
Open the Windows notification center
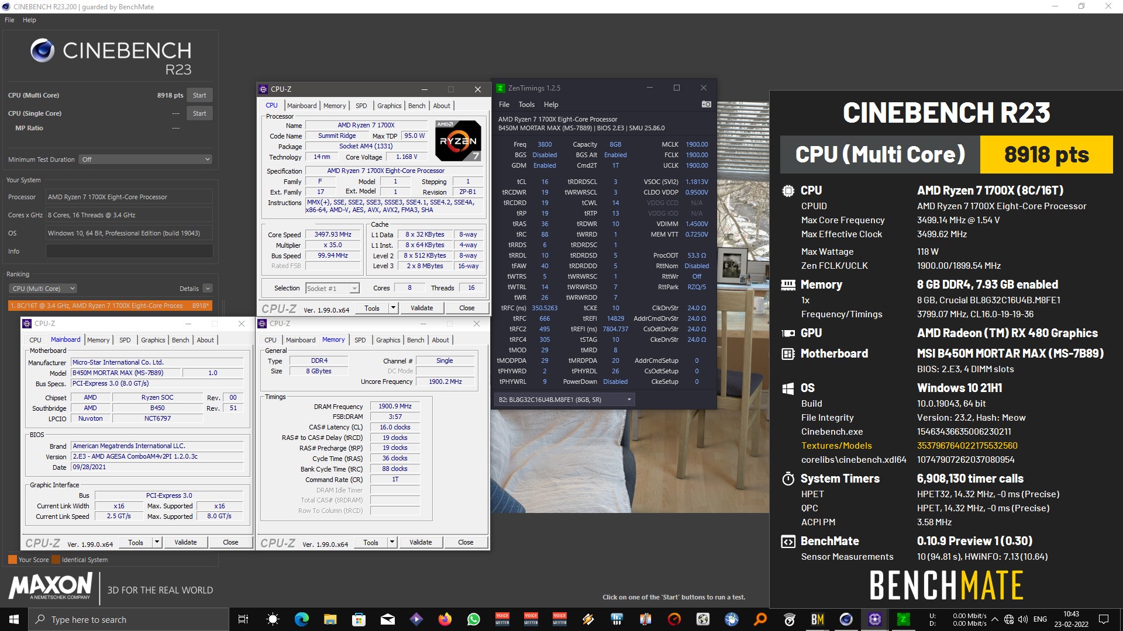coord(1104,619)
